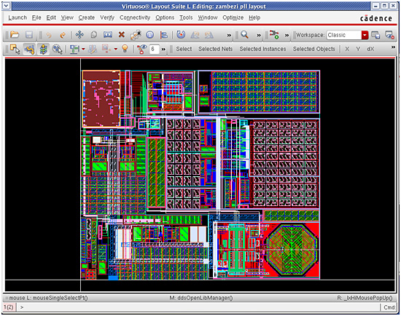Click the lightbulb highlight icon
401x316 pixels.
(125, 49)
